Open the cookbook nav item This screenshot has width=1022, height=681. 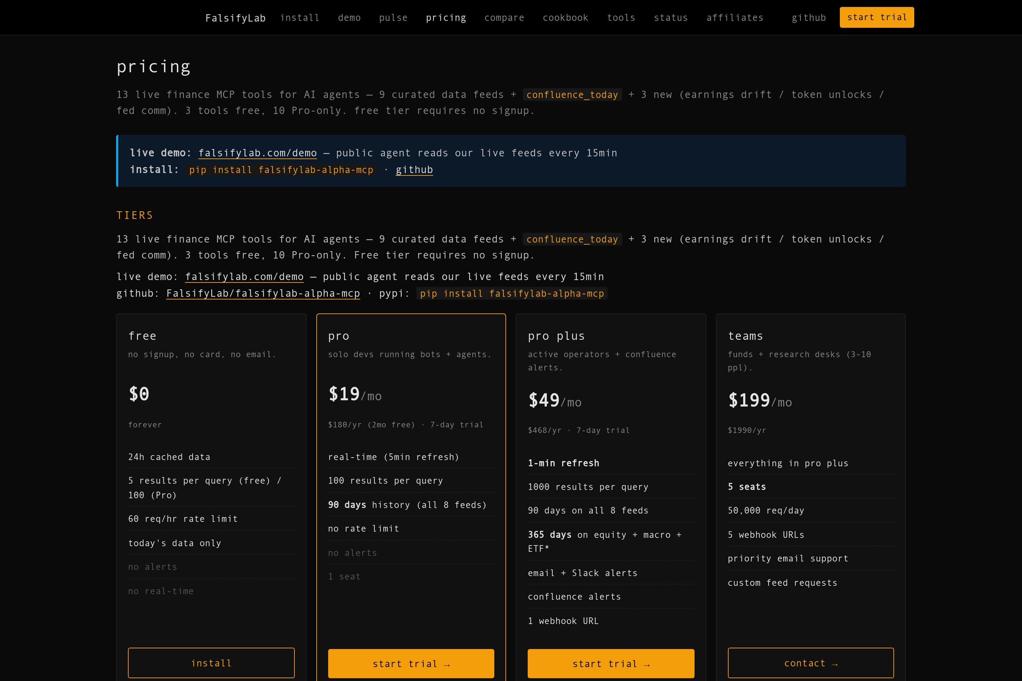pos(565,18)
